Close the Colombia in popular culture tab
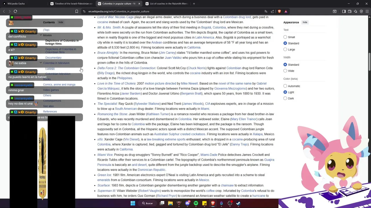371x208 pixels. click(139, 3)
